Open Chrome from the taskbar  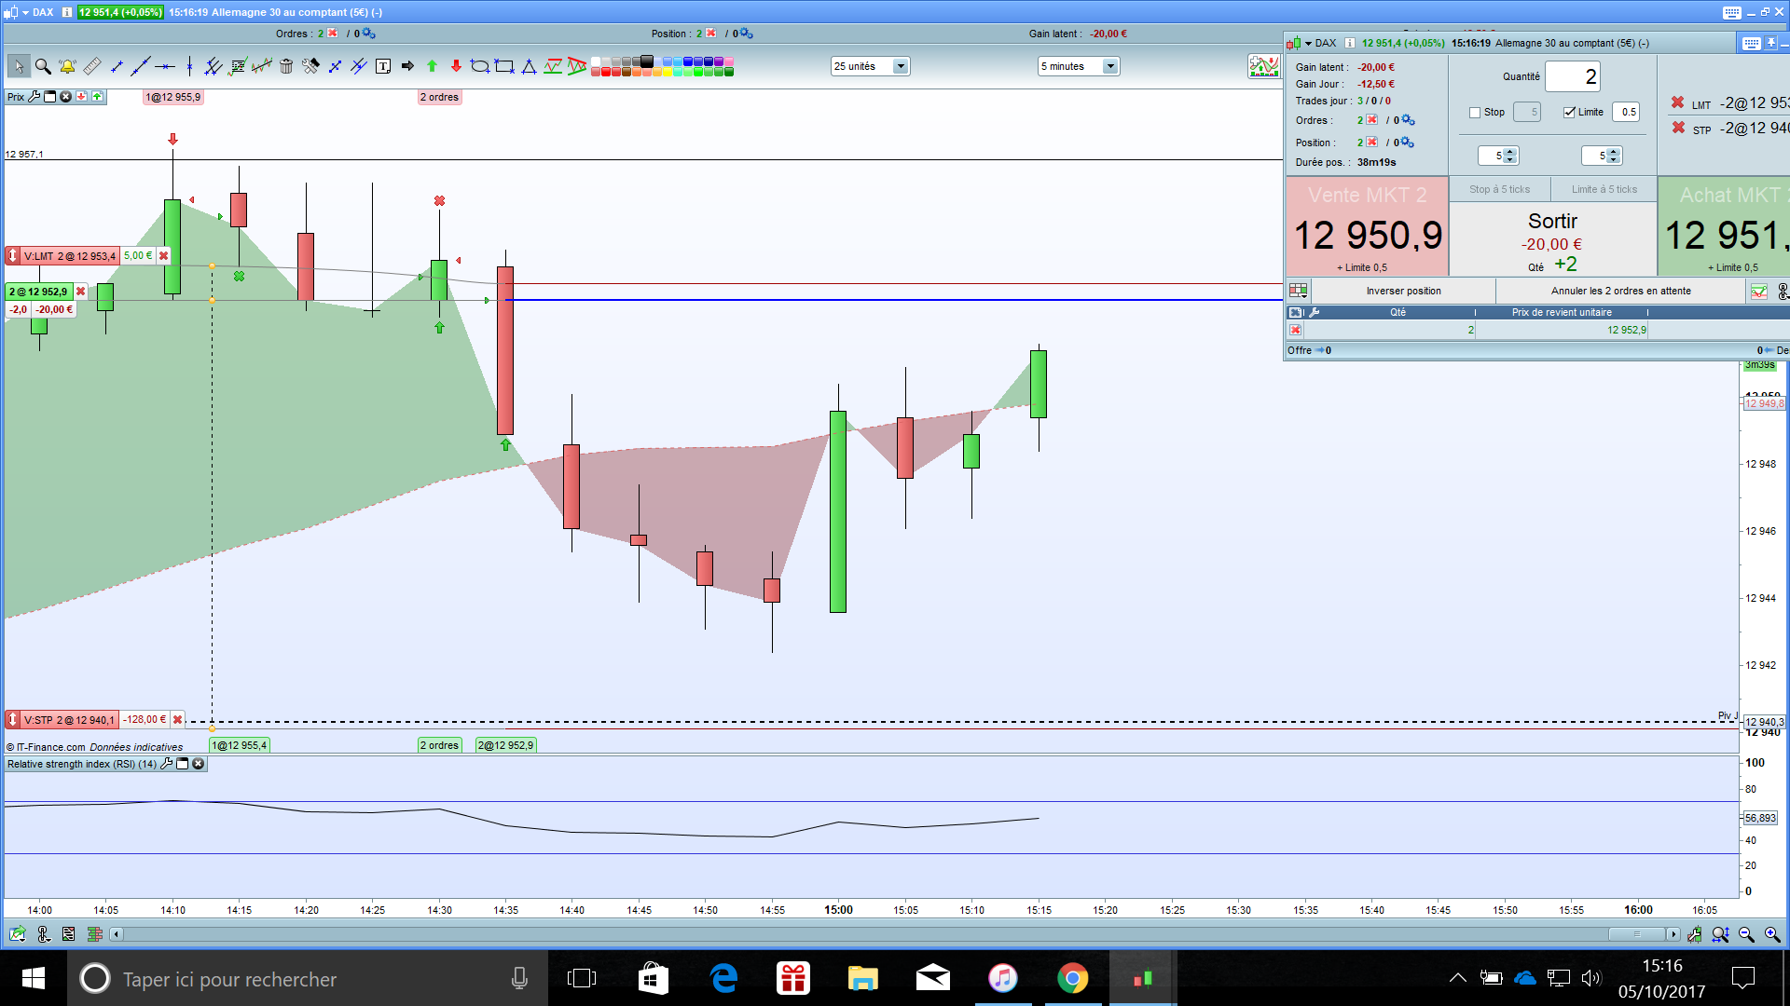tap(1072, 978)
